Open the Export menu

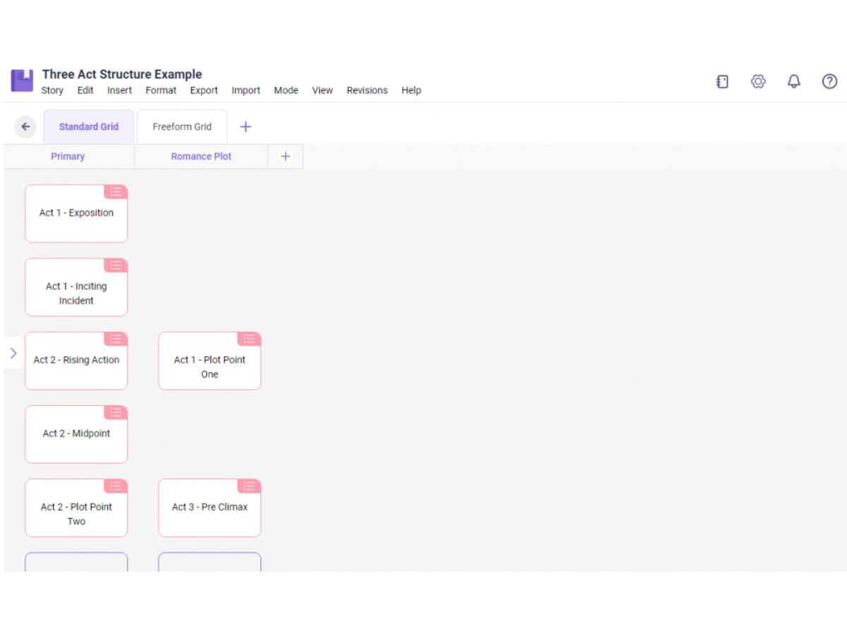pyautogui.click(x=204, y=90)
